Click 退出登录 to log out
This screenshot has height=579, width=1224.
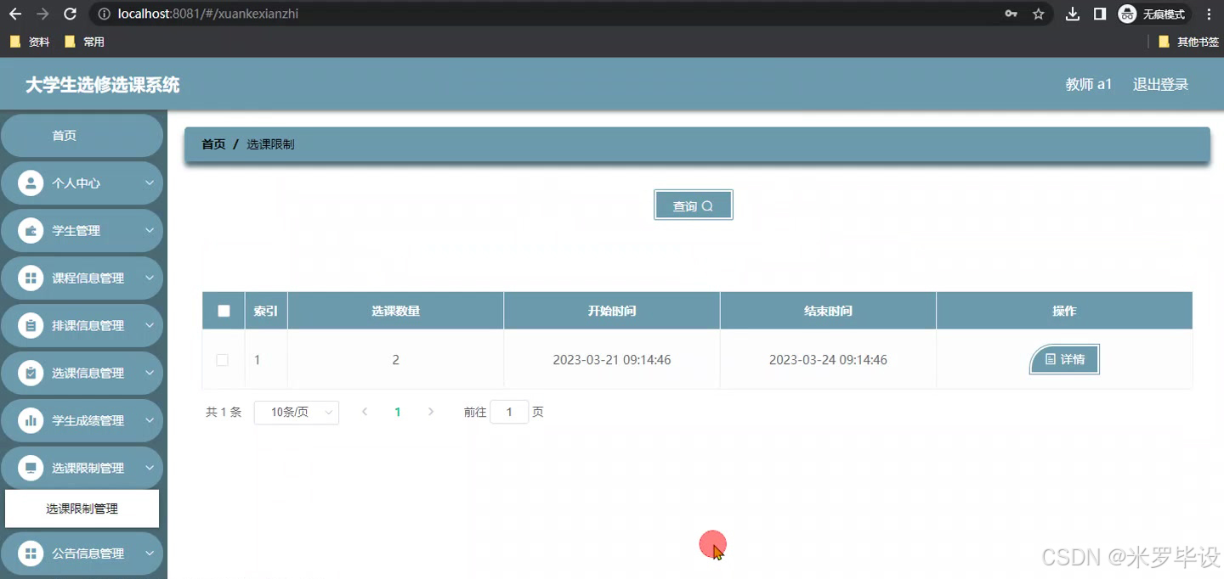coord(1160,84)
